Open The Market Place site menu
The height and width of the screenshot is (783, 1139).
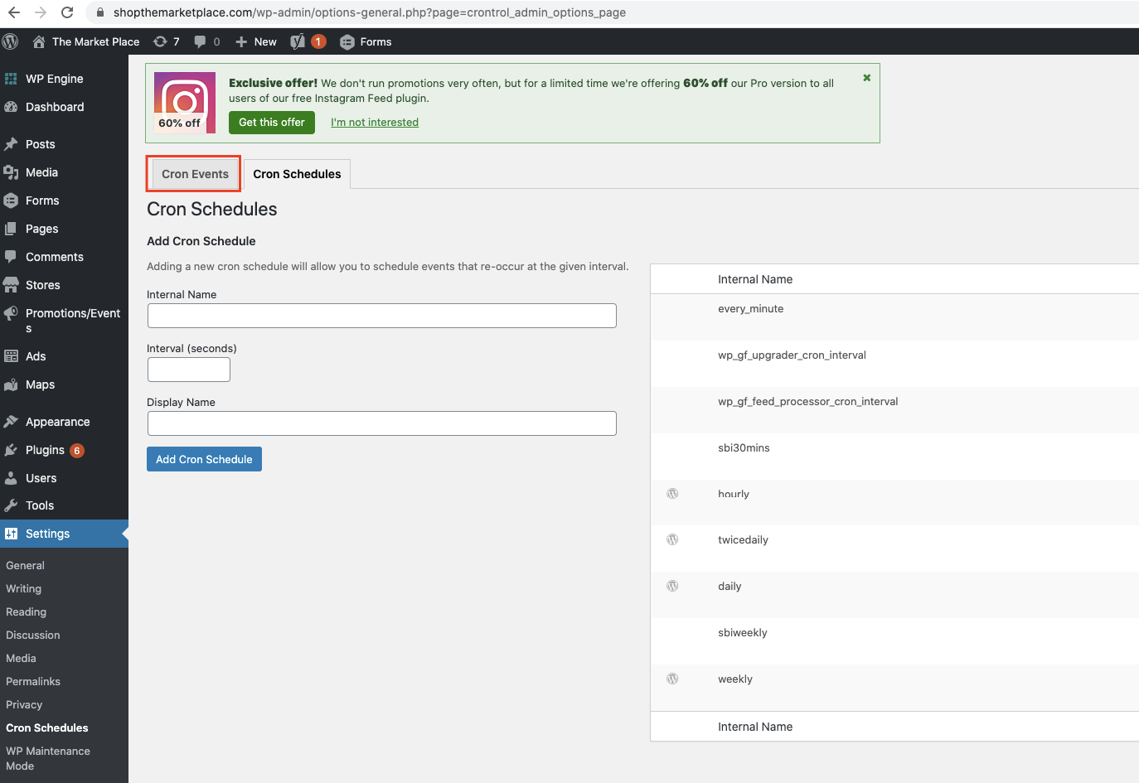pos(86,41)
